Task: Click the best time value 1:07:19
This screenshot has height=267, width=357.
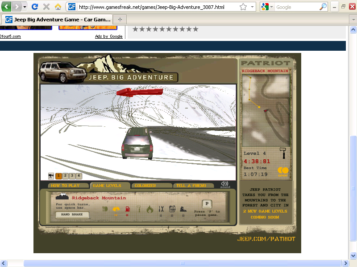Action: (255, 174)
